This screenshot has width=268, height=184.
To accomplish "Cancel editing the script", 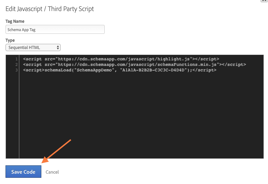I will [x=52, y=172].
